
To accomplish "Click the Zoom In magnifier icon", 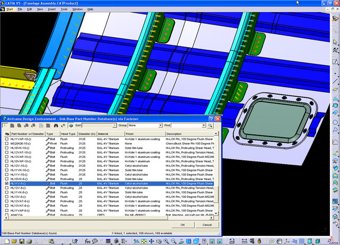I will [166, 241].
